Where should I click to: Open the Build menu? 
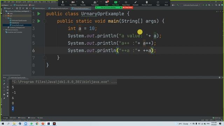[36, 2]
